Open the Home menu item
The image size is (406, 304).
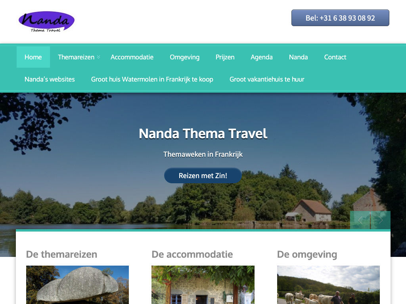(x=33, y=57)
